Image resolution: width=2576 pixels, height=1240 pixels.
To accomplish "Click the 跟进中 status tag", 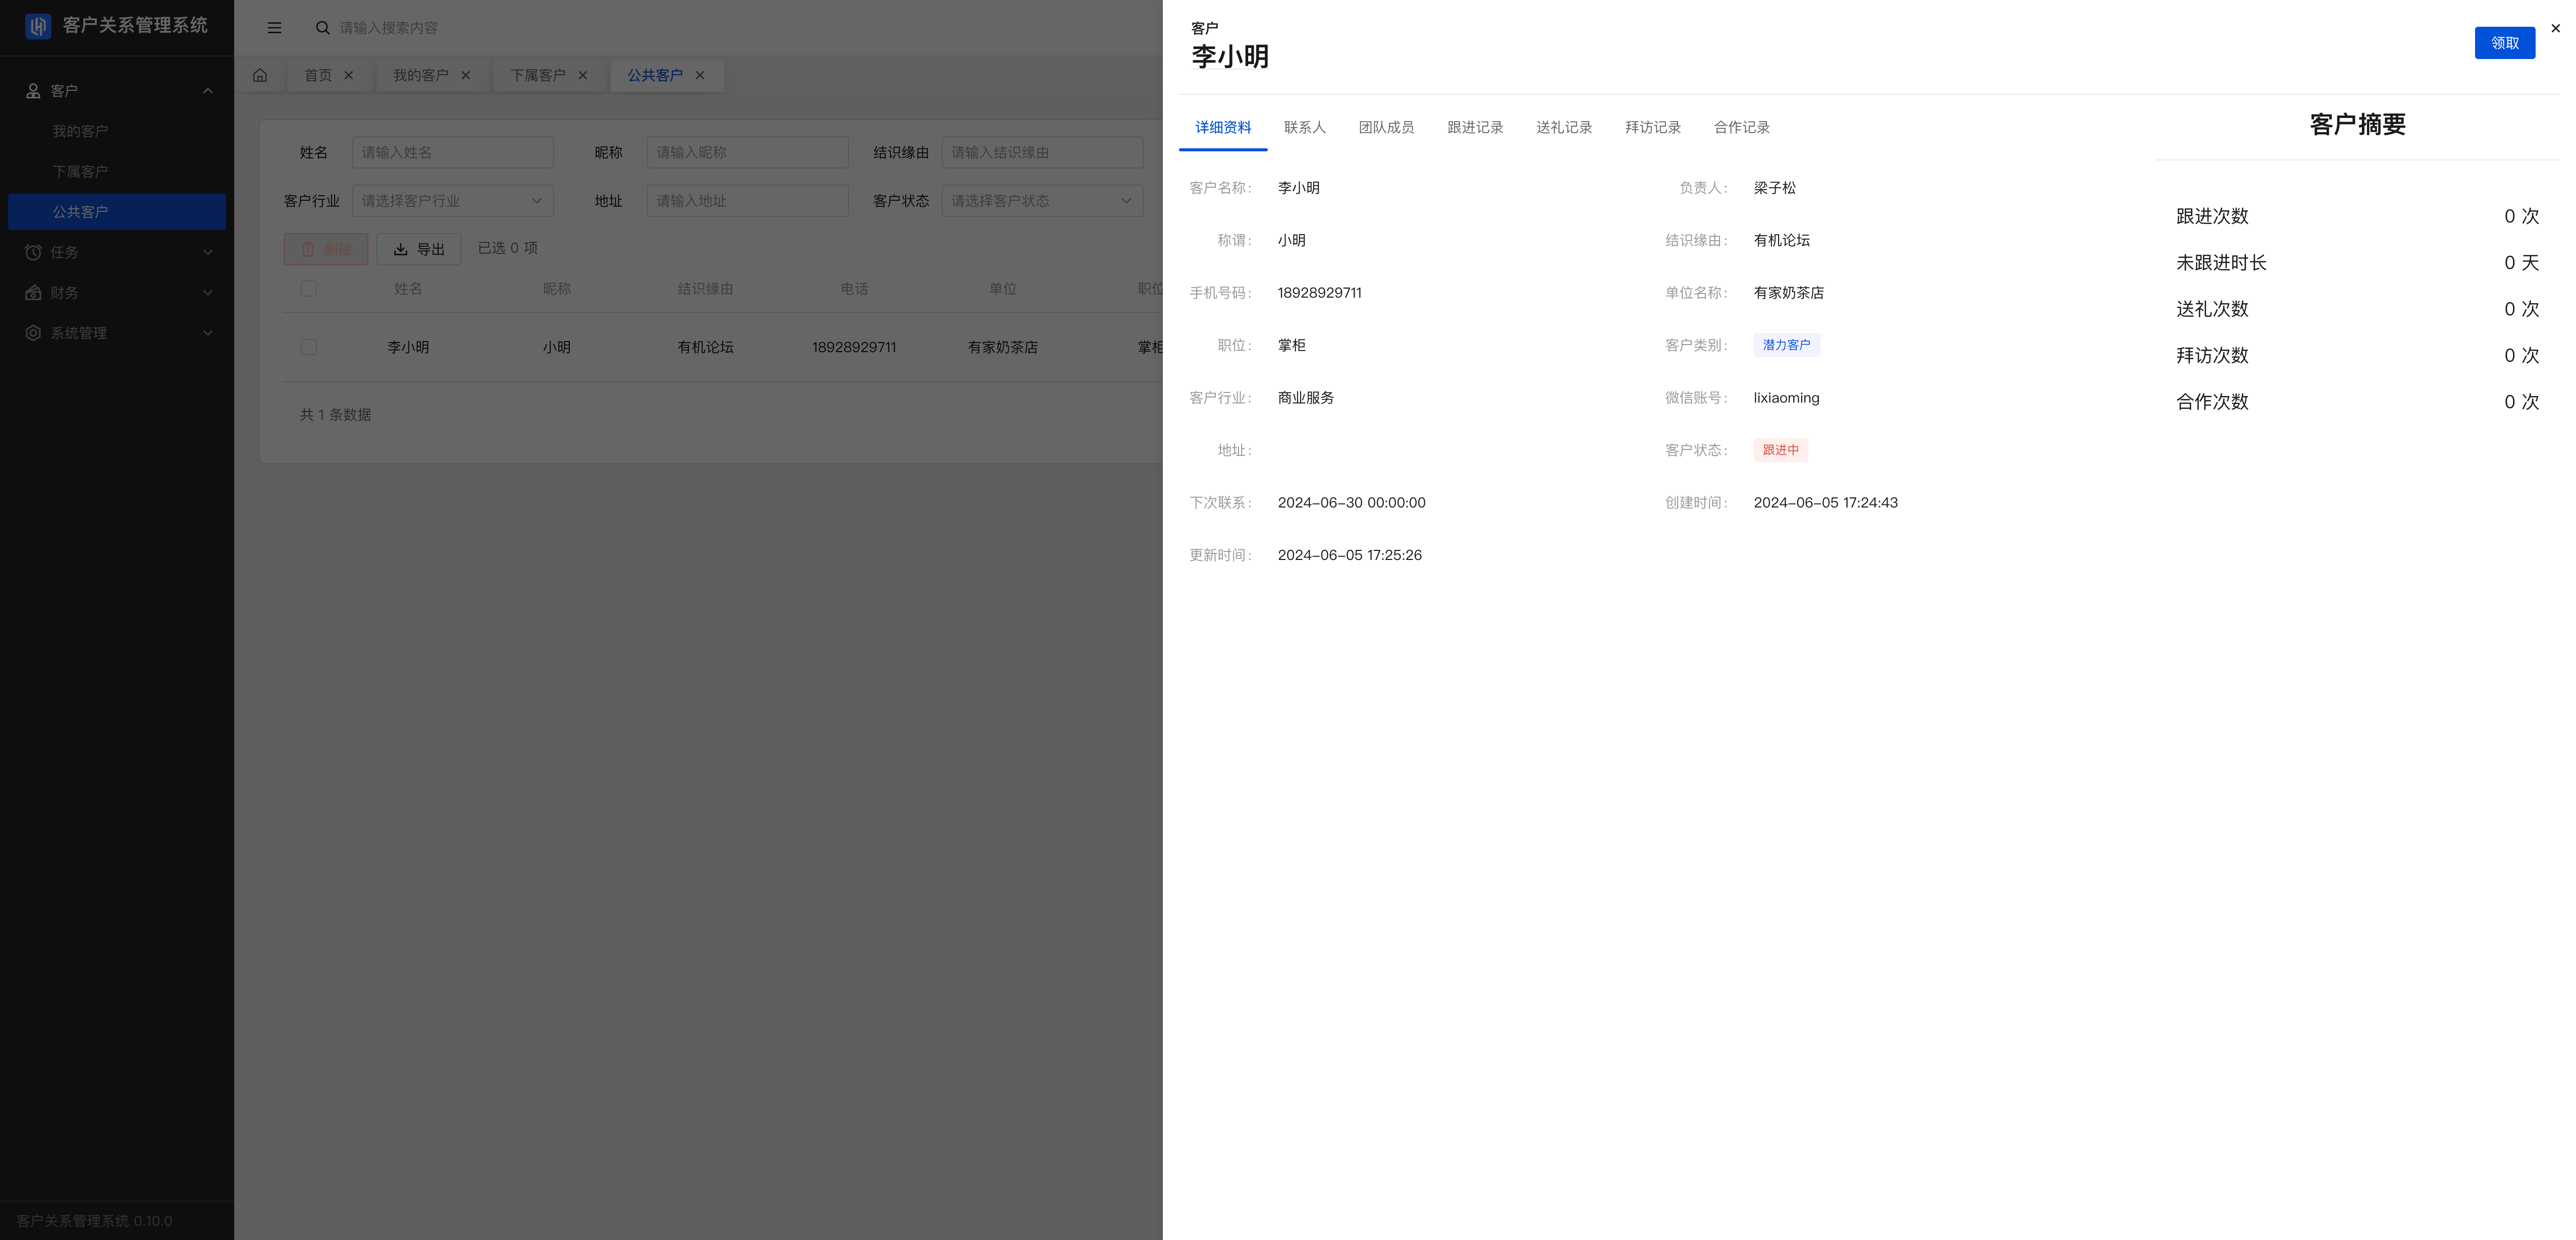I will point(1780,450).
